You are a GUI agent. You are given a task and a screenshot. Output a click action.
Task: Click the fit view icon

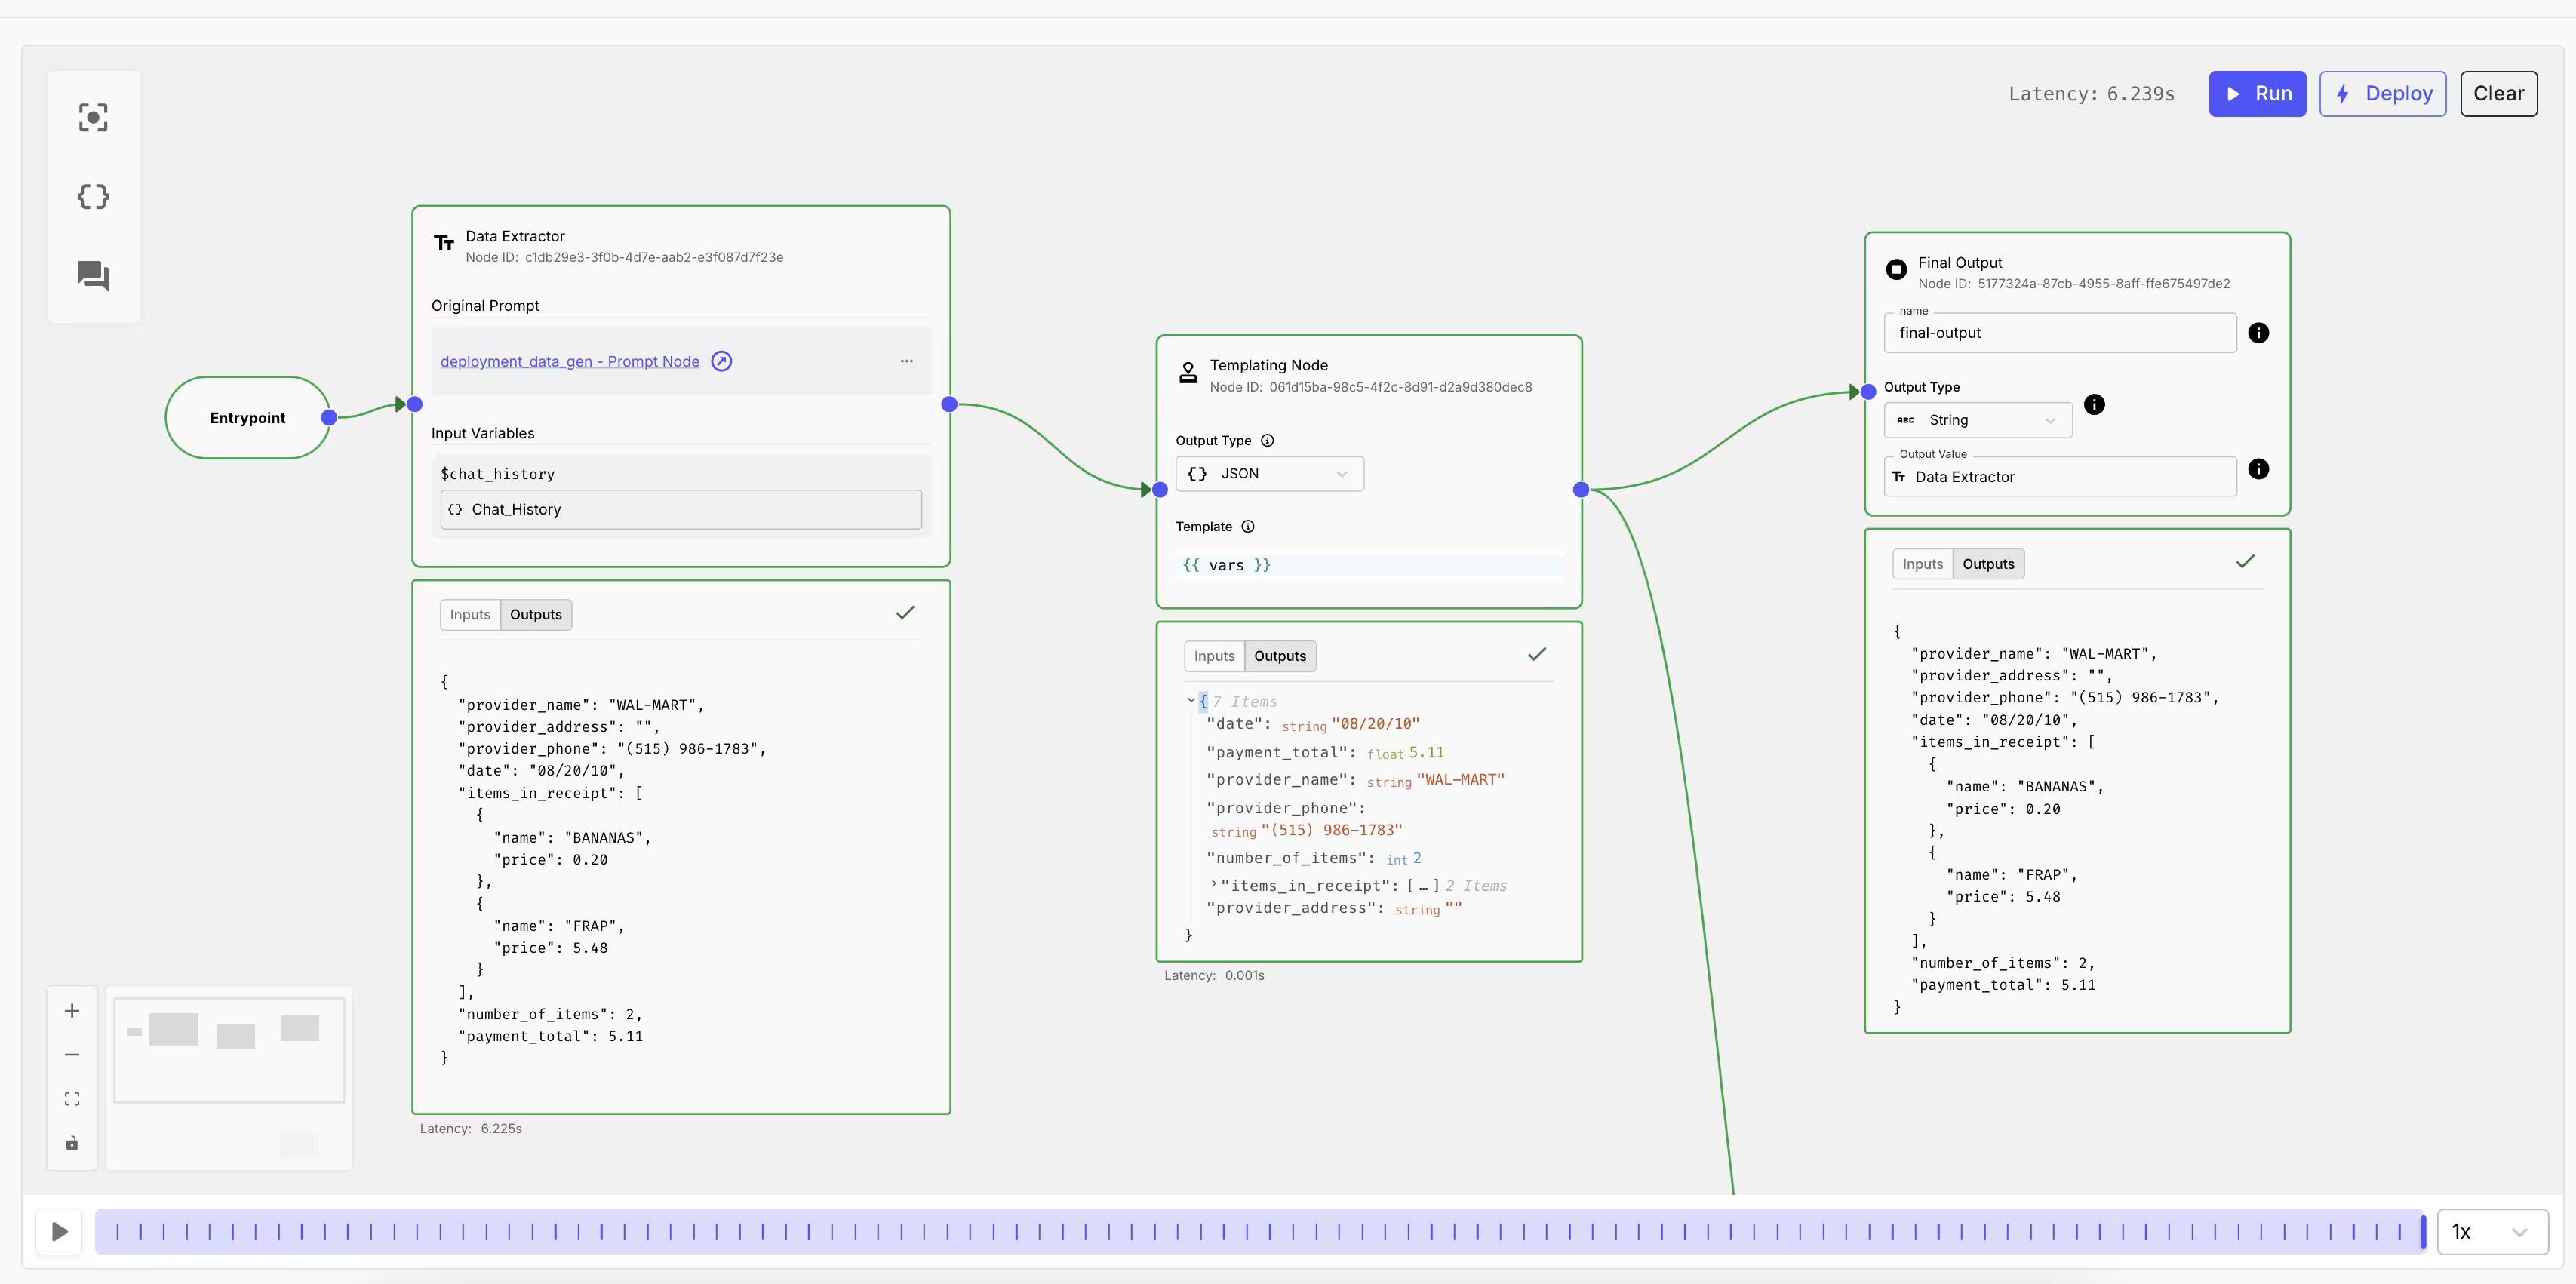coord(72,1099)
